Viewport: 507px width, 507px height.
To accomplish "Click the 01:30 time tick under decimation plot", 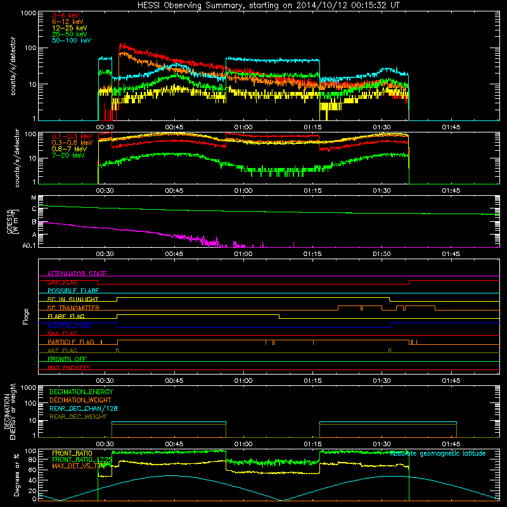I will (382, 444).
